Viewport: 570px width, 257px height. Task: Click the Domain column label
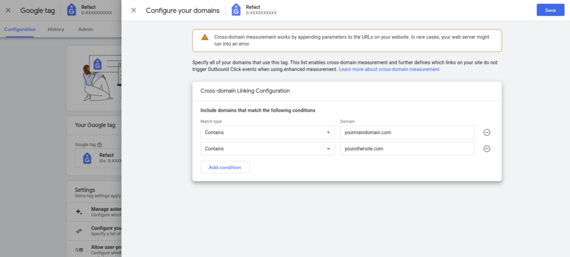(347, 121)
